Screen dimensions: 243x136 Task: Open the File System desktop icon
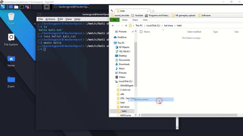[11, 40]
